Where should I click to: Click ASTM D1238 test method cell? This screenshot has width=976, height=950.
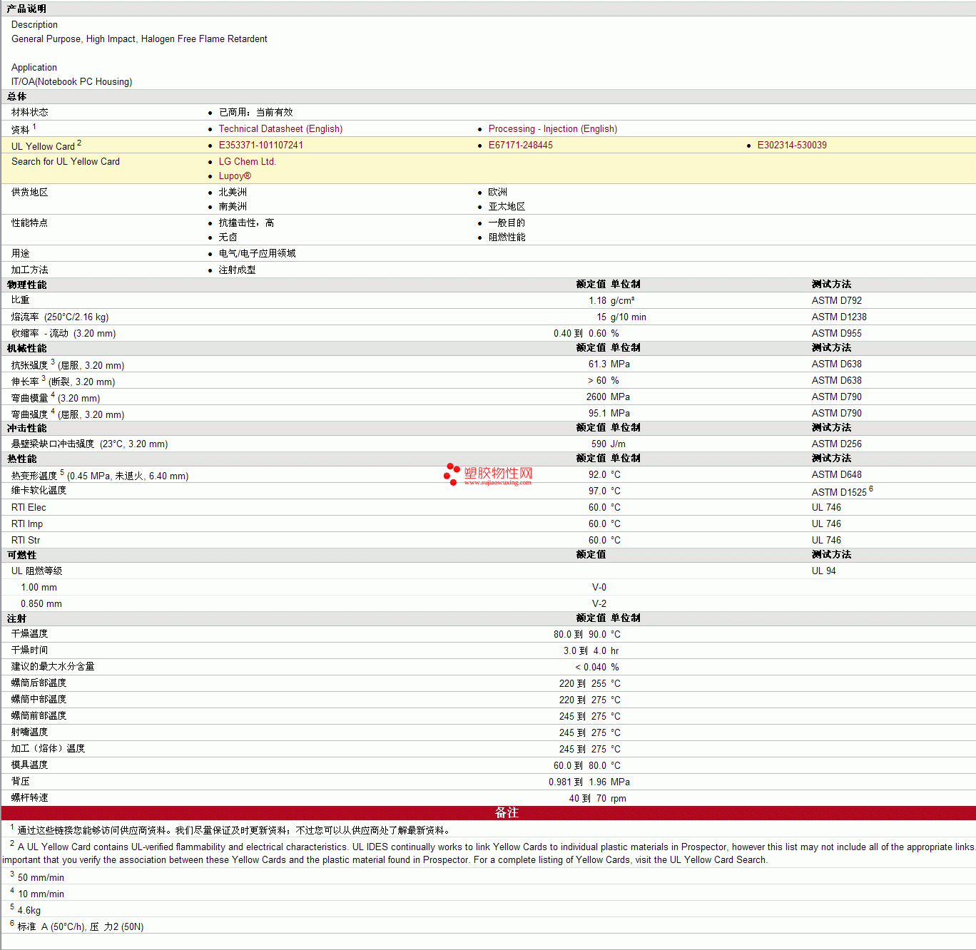tap(839, 317)
